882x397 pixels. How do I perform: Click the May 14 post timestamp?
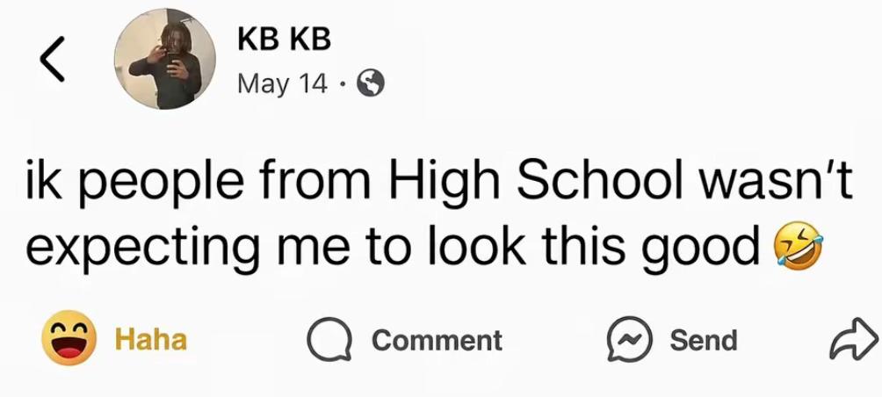click(x=282, y=83)
